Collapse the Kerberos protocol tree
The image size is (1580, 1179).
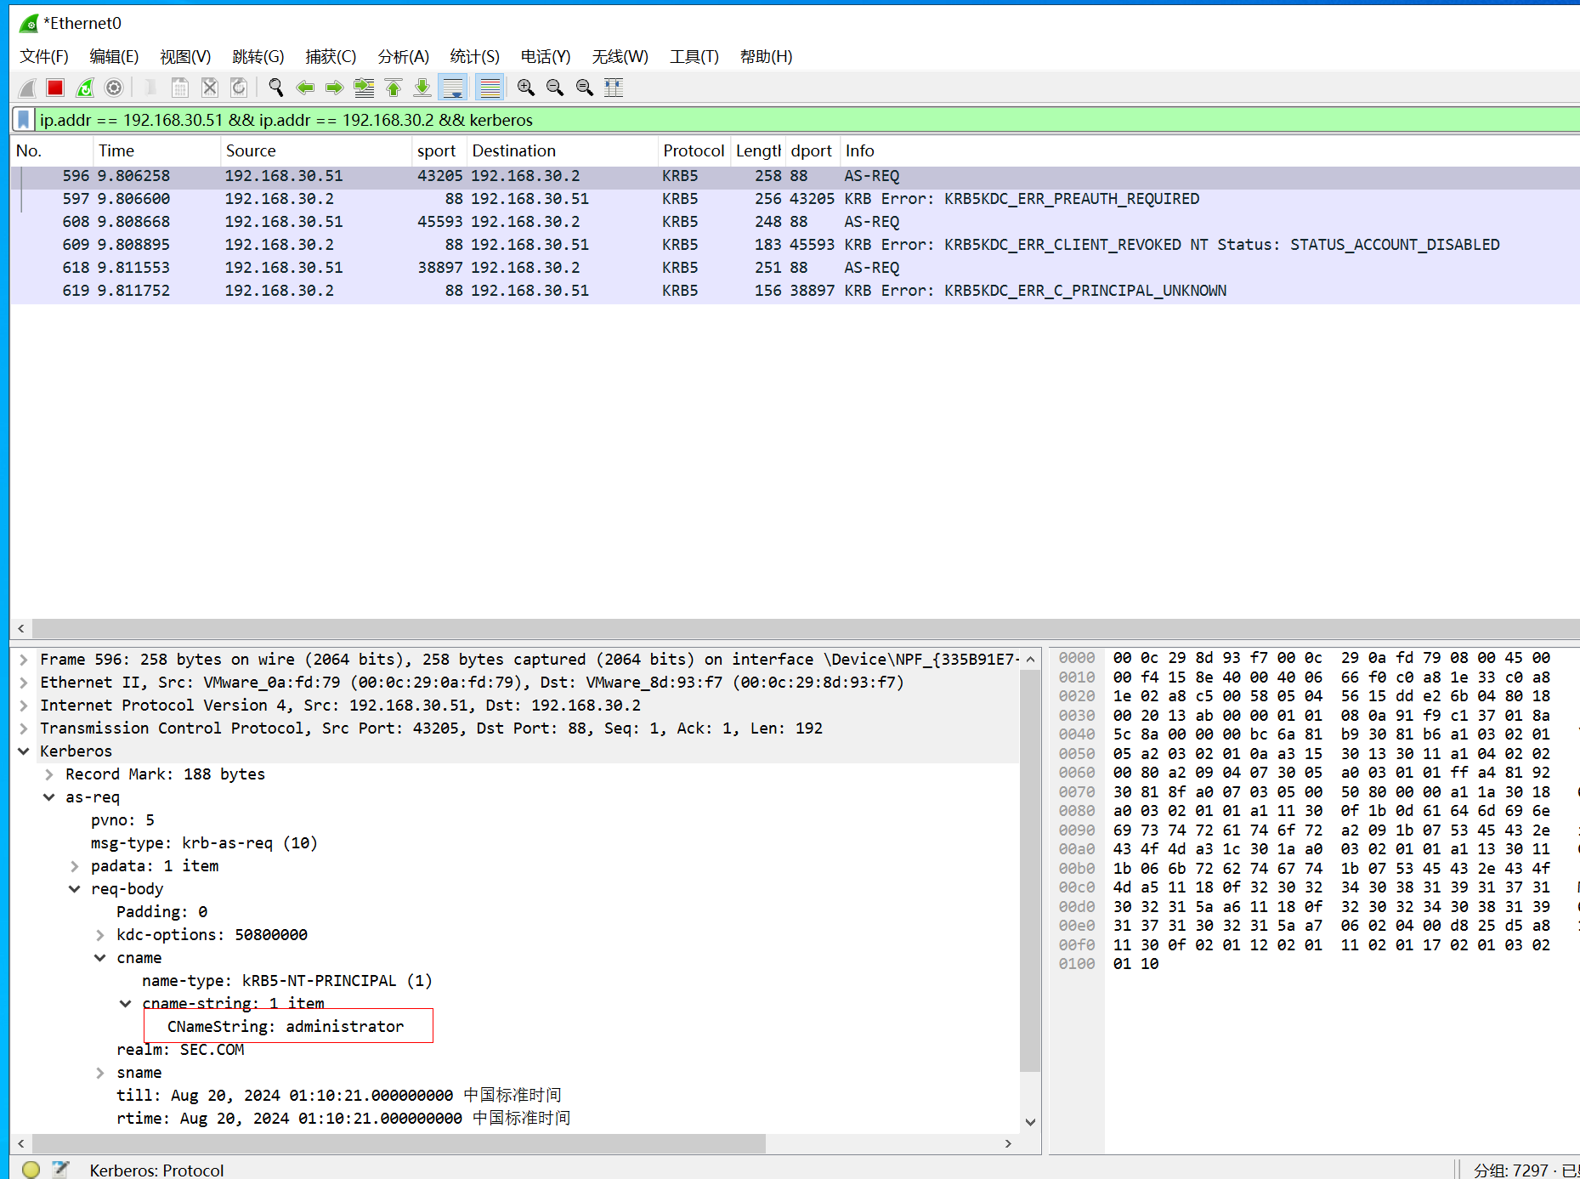click(x=24, y=751)
